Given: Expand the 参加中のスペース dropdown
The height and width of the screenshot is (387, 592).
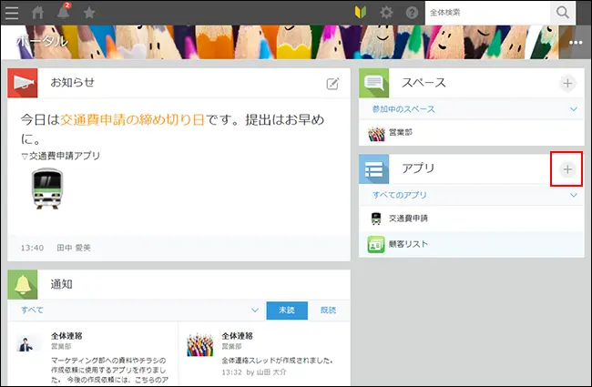Looking at the screenshot, I should click(573, 109).
